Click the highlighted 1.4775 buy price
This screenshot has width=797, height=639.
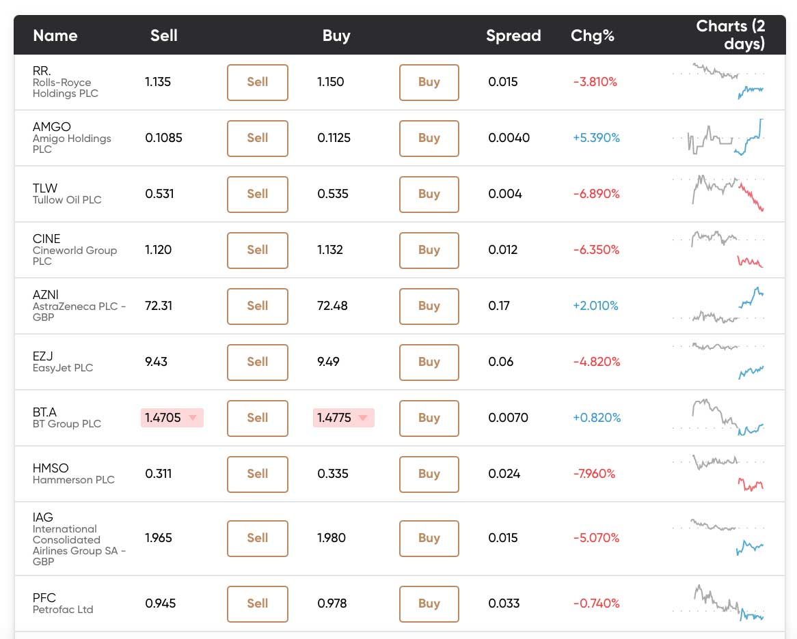coord(344,418)
